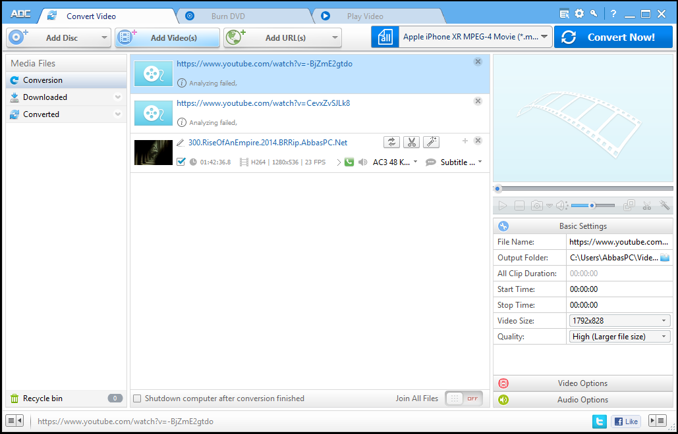
Task: Click the convert arrows icon on 300.RiseOfAnEmpire row
Action: (391, 142)
